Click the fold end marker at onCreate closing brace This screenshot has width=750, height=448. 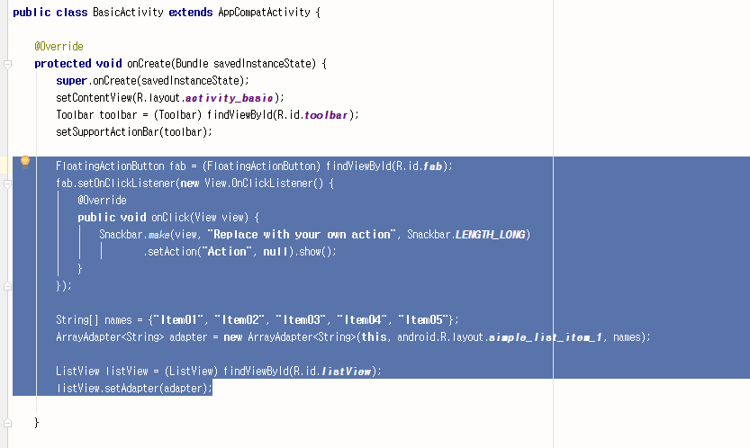tap(7, 423)
